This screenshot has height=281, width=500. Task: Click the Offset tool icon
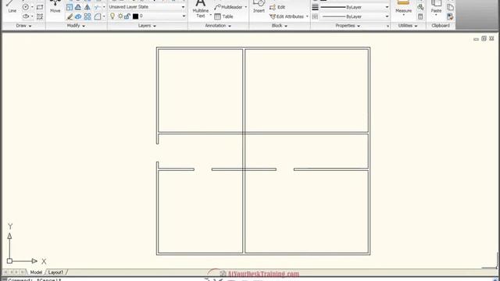(x=78, y=7)
